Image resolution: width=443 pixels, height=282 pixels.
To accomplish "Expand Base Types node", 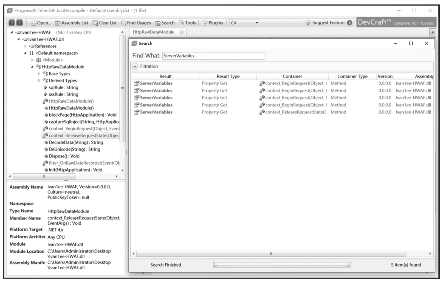I will 39,74.
